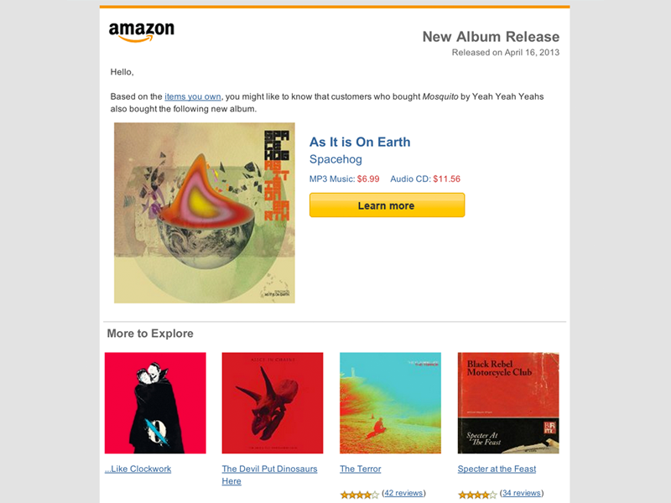Open The Terror text link

point(361,469)
